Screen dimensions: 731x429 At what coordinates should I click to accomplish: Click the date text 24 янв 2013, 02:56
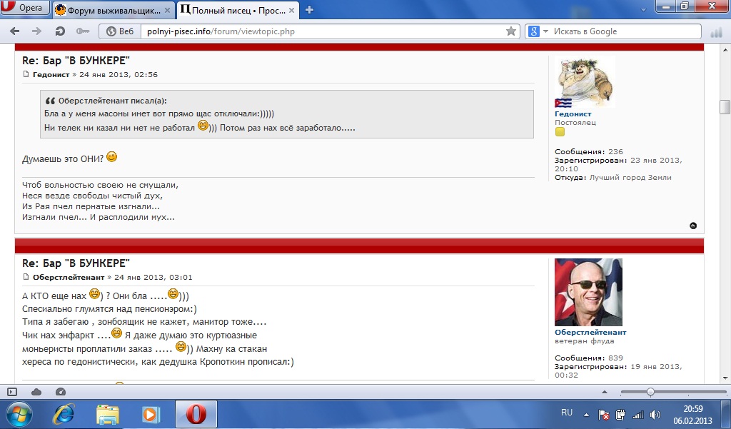119,75
